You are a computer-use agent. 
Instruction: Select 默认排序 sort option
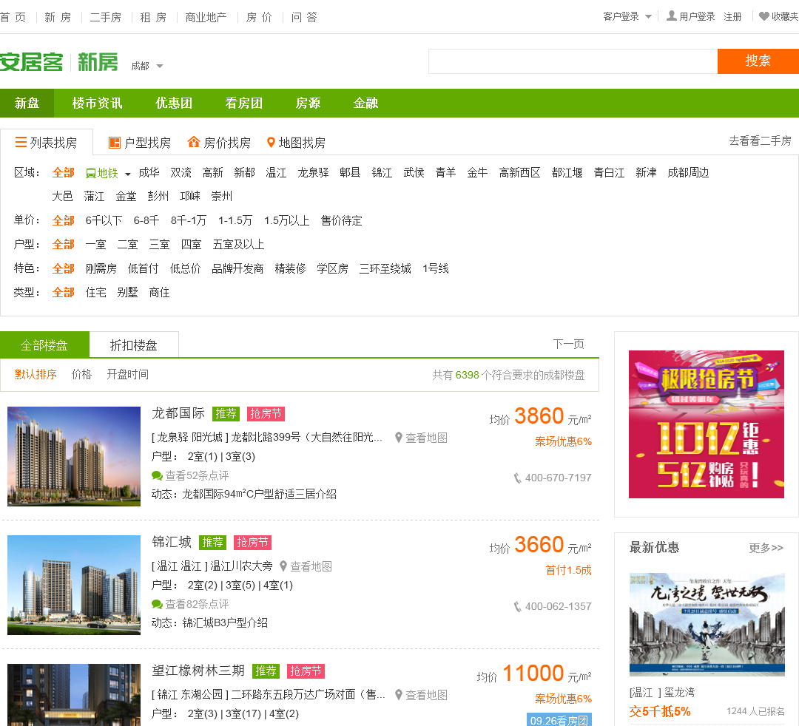tap(36, 374)
